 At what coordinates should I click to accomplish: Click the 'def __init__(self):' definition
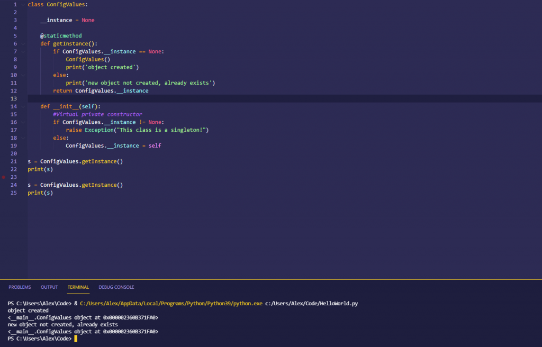point(70,106)
